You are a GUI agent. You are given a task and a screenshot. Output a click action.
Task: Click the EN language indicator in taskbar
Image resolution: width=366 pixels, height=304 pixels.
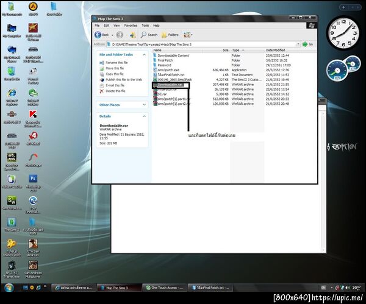point(323,288)
